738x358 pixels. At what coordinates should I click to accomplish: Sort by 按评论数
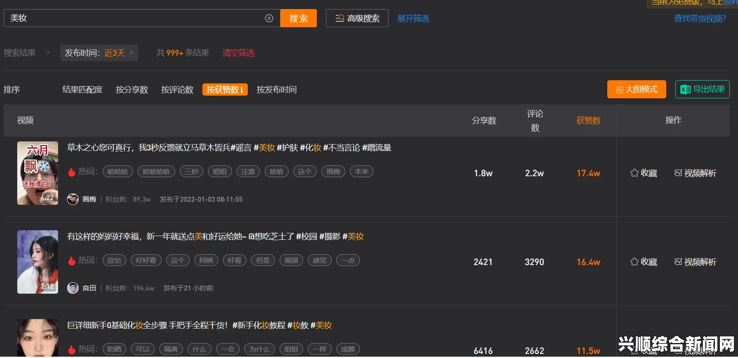click(x=177, y=90)
